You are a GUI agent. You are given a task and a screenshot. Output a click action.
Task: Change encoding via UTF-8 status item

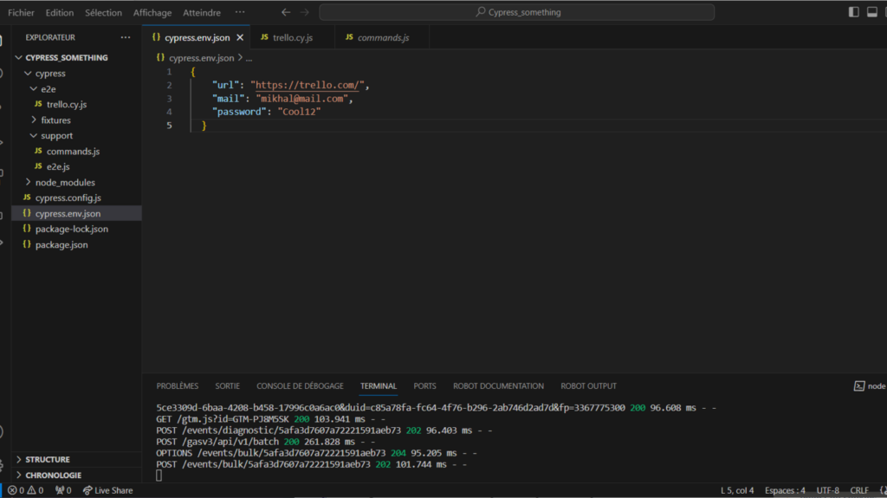(x=827, y=490)
